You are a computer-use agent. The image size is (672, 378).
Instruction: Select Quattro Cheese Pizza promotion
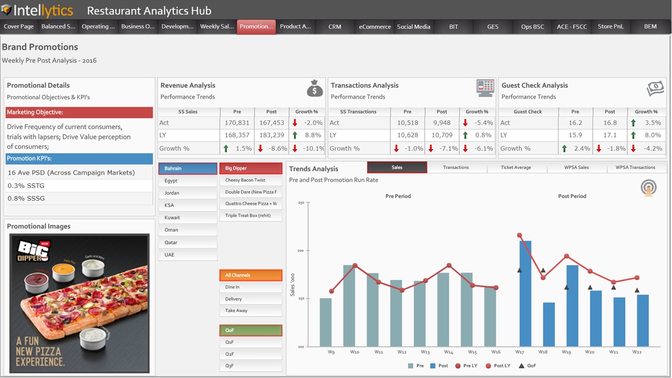point(250,204)
